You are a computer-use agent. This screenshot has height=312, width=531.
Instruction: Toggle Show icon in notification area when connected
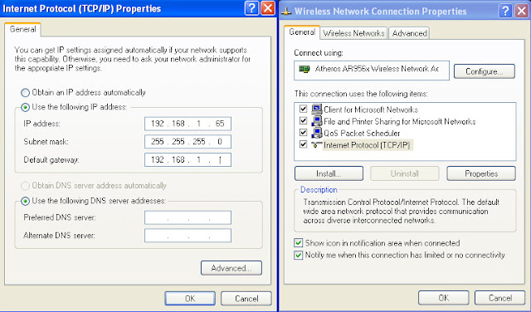[x=299, y=243]
